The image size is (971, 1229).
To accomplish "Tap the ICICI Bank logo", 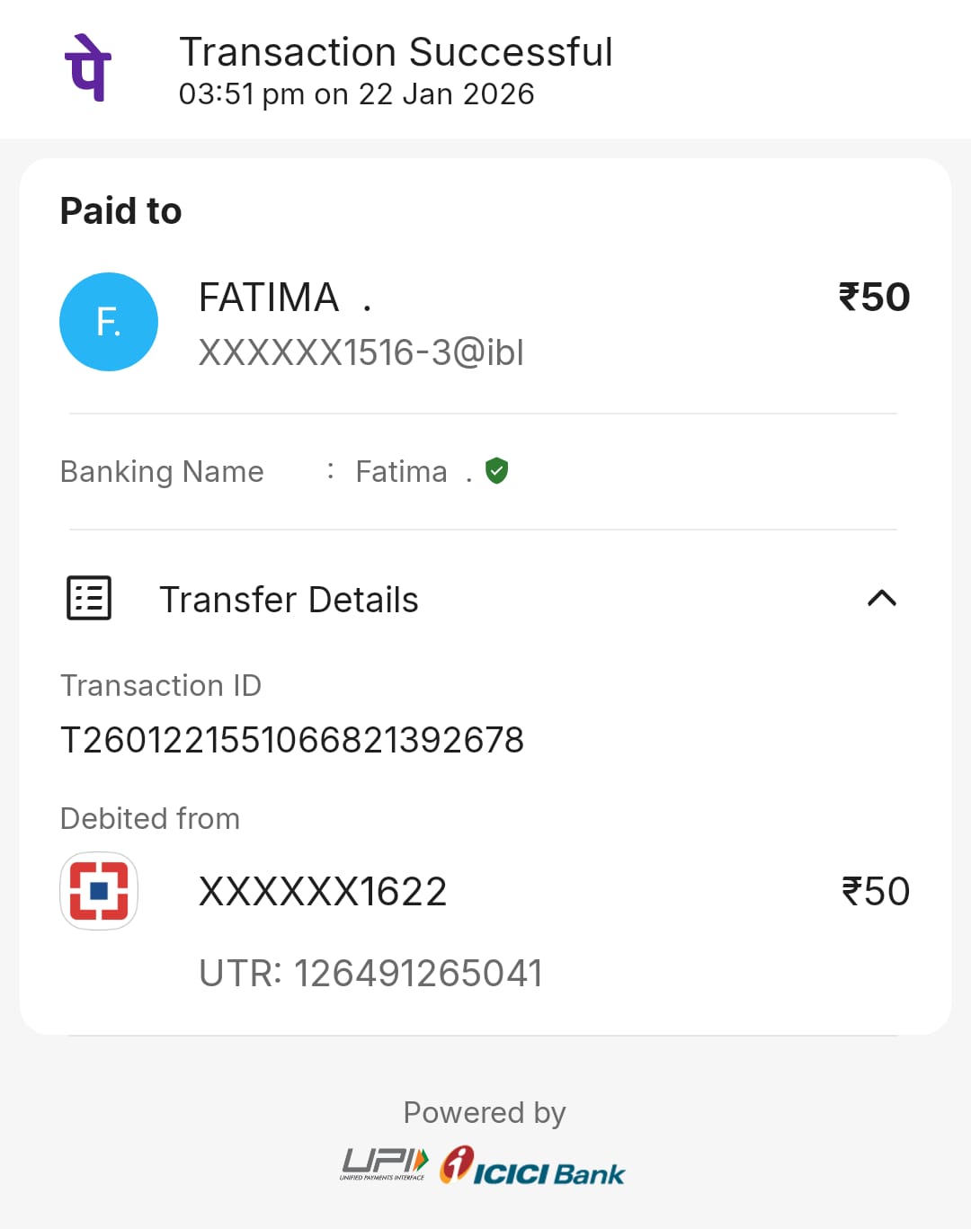I will (x=532, y=1166).
